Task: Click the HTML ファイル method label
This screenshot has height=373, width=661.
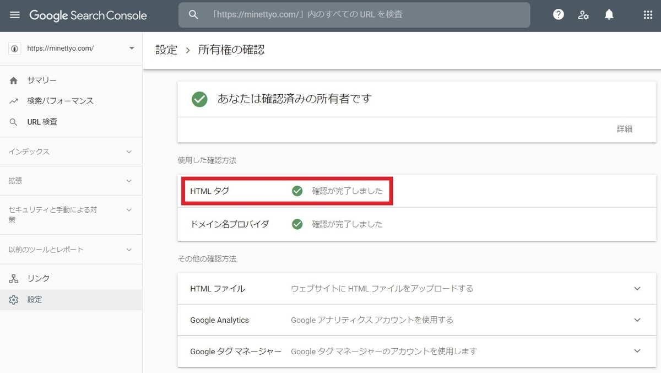Action: pyautogui.click(x=218, y=289)
